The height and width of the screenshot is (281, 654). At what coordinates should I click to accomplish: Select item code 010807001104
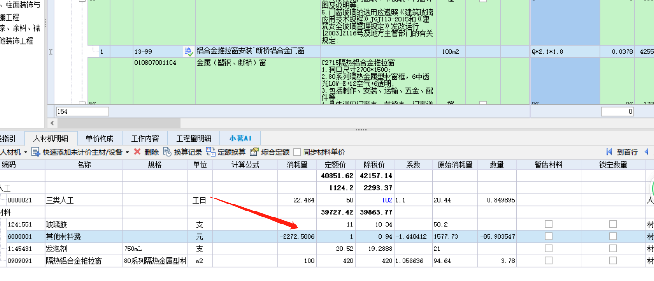click(155, 63)
